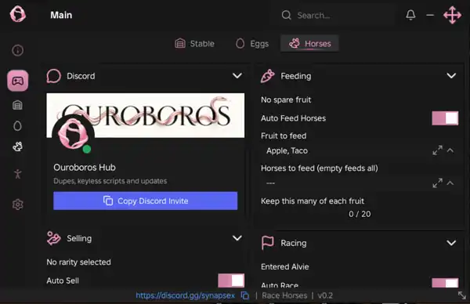Screen dimensions: 470x304
Task: Expand the Fruit to feed list fullscreen
Action: click(438, 150)
